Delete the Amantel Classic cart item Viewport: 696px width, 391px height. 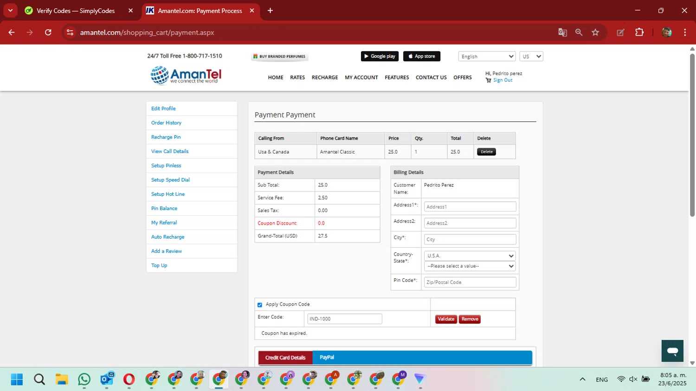[486, 152]
